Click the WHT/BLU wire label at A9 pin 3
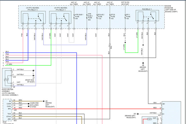This screenshot has height=124, width=186. 20,85
